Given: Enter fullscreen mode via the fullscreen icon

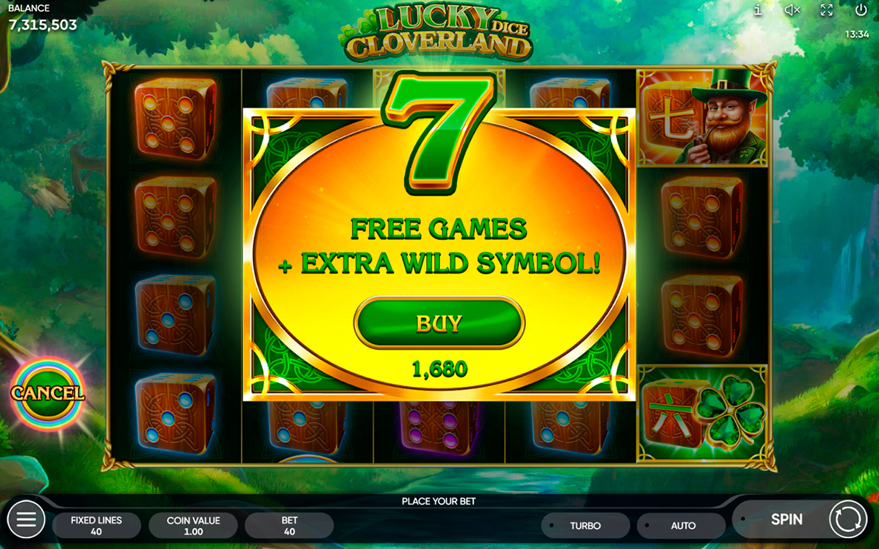Looking at the screenshot, I should click(x=827, y=10).
